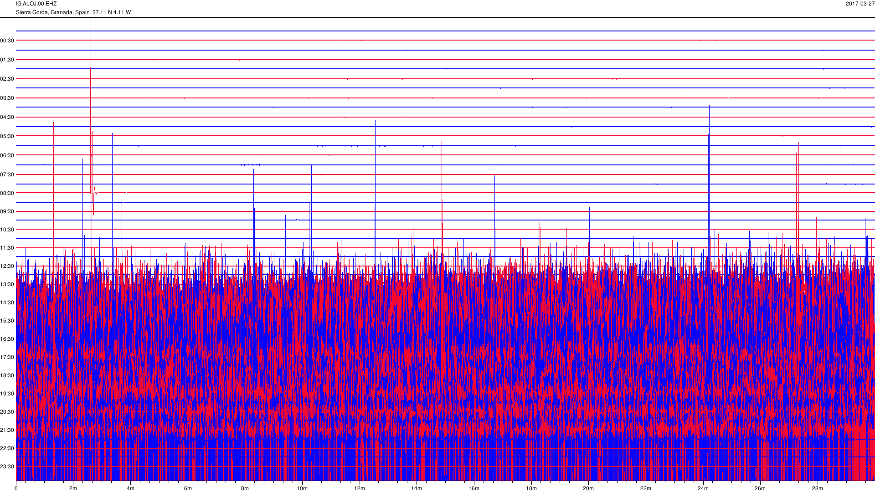Click the 28m tick label on the time axis
Image resolution: width=875 pixels, height=492 pixels.
tap(818, 488)
